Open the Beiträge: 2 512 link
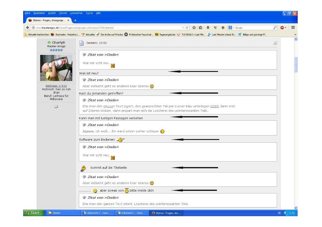The image size is (322, 227). tap(56, 86)
